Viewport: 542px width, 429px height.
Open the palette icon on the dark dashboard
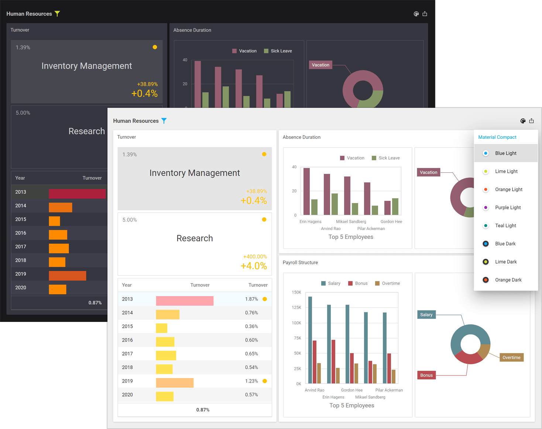tap(416, 14)
